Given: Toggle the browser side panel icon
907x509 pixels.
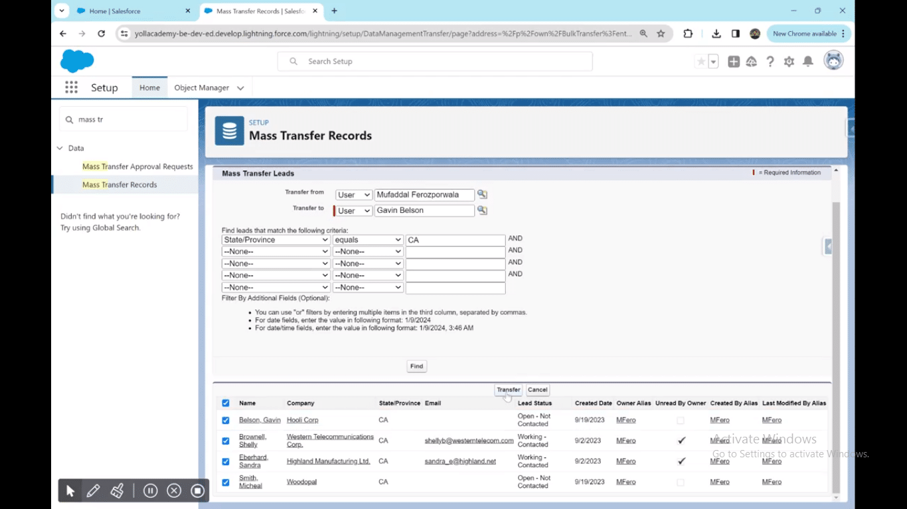Looking at the screenshot, I should [x=736, y=34].
